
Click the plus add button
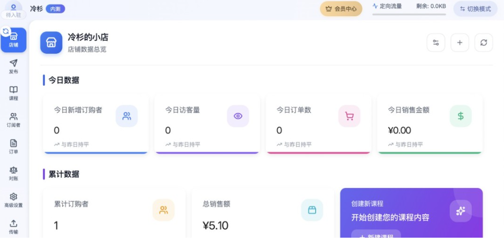coord(460,42)
